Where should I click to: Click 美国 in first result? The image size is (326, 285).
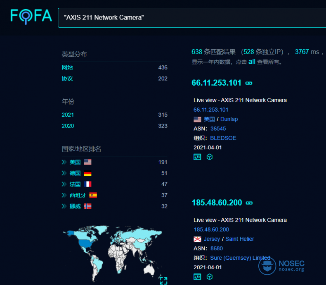tap(209, 119)
